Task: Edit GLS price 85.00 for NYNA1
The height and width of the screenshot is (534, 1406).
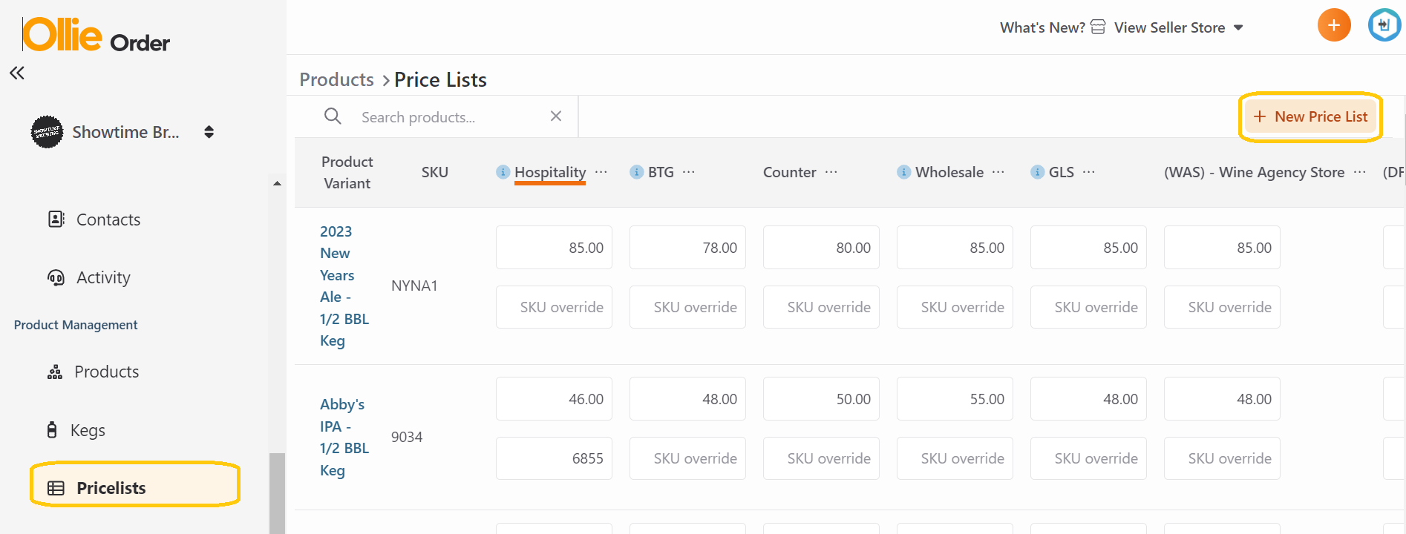Action: point(1088,248)
